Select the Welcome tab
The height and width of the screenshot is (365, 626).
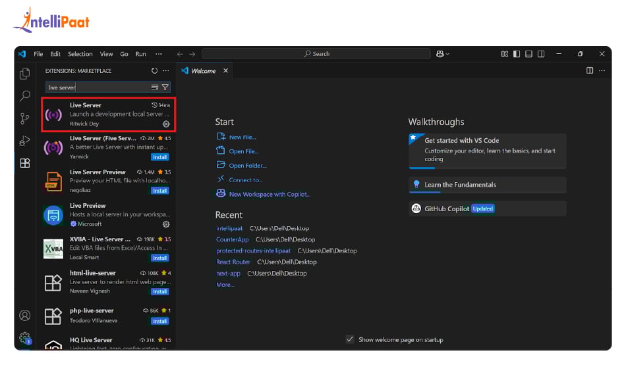(204, 70)
